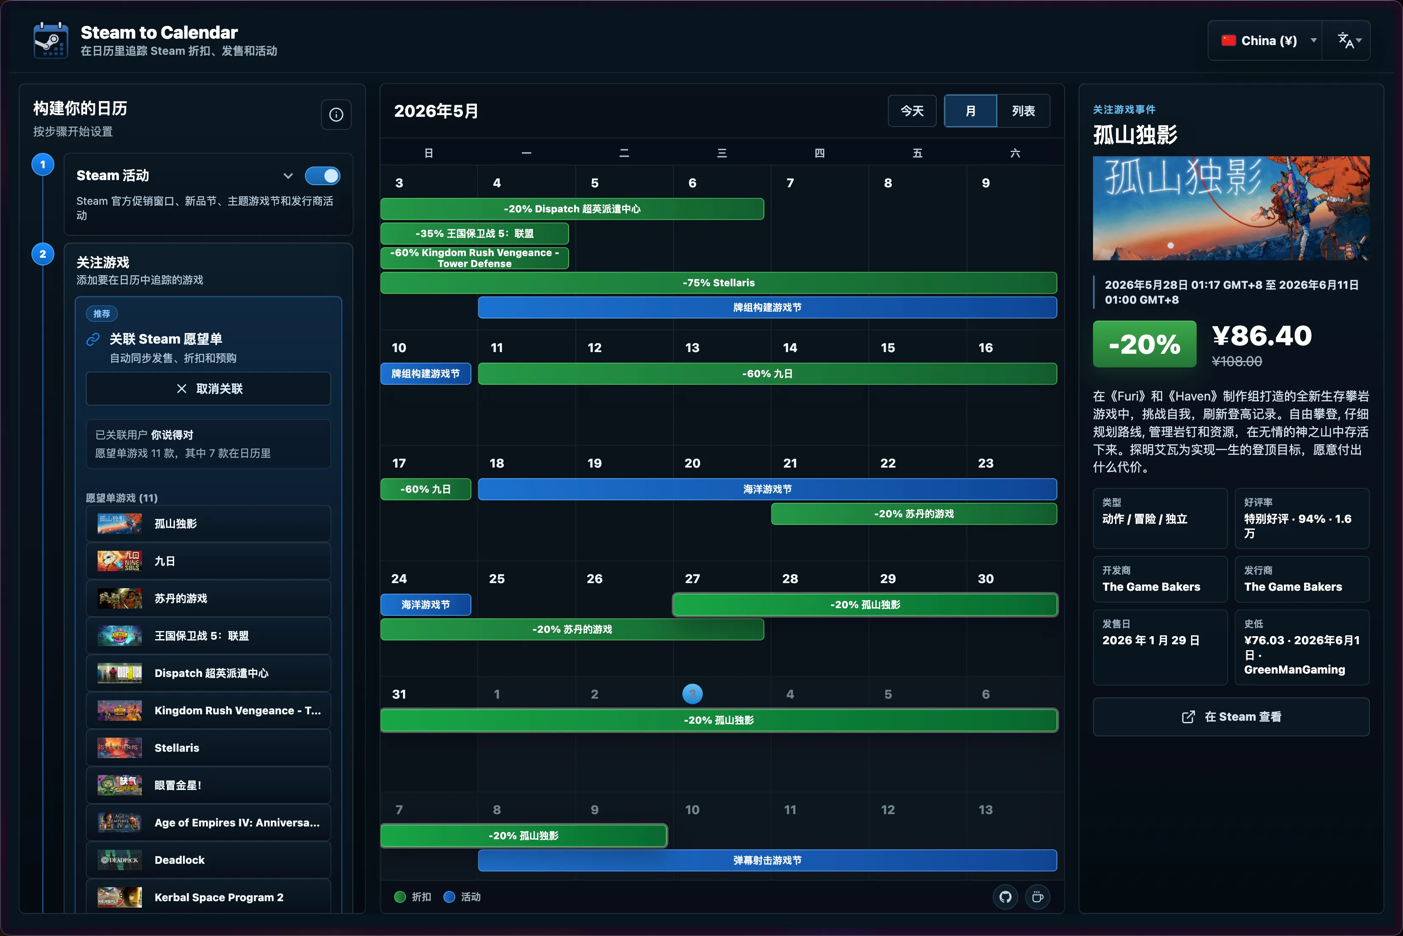This screenshot has width=1403, height=936.
Task: Open the GitHub icon in calendar footer
Action: coord(1006,897)
